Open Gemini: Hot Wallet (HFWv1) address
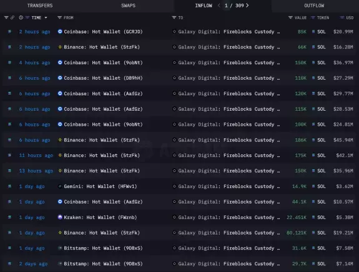Image resolution: width=359 pixels, height=272 pixels. coord(101,187)
